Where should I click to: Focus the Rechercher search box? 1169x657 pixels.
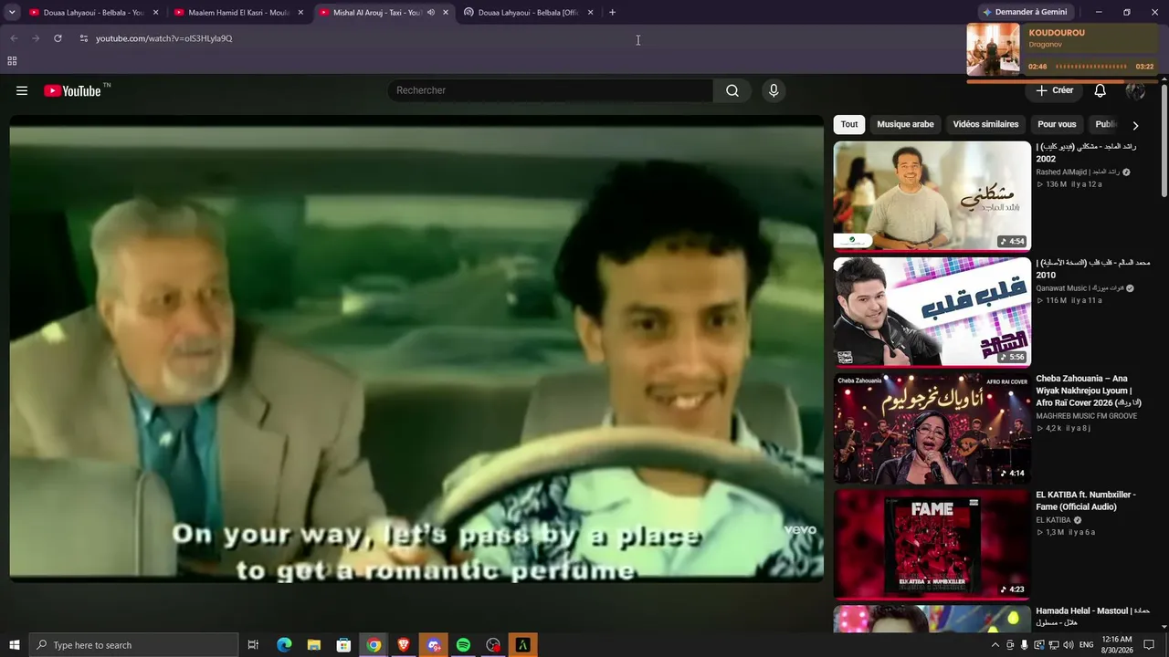(x=551, y=90)
